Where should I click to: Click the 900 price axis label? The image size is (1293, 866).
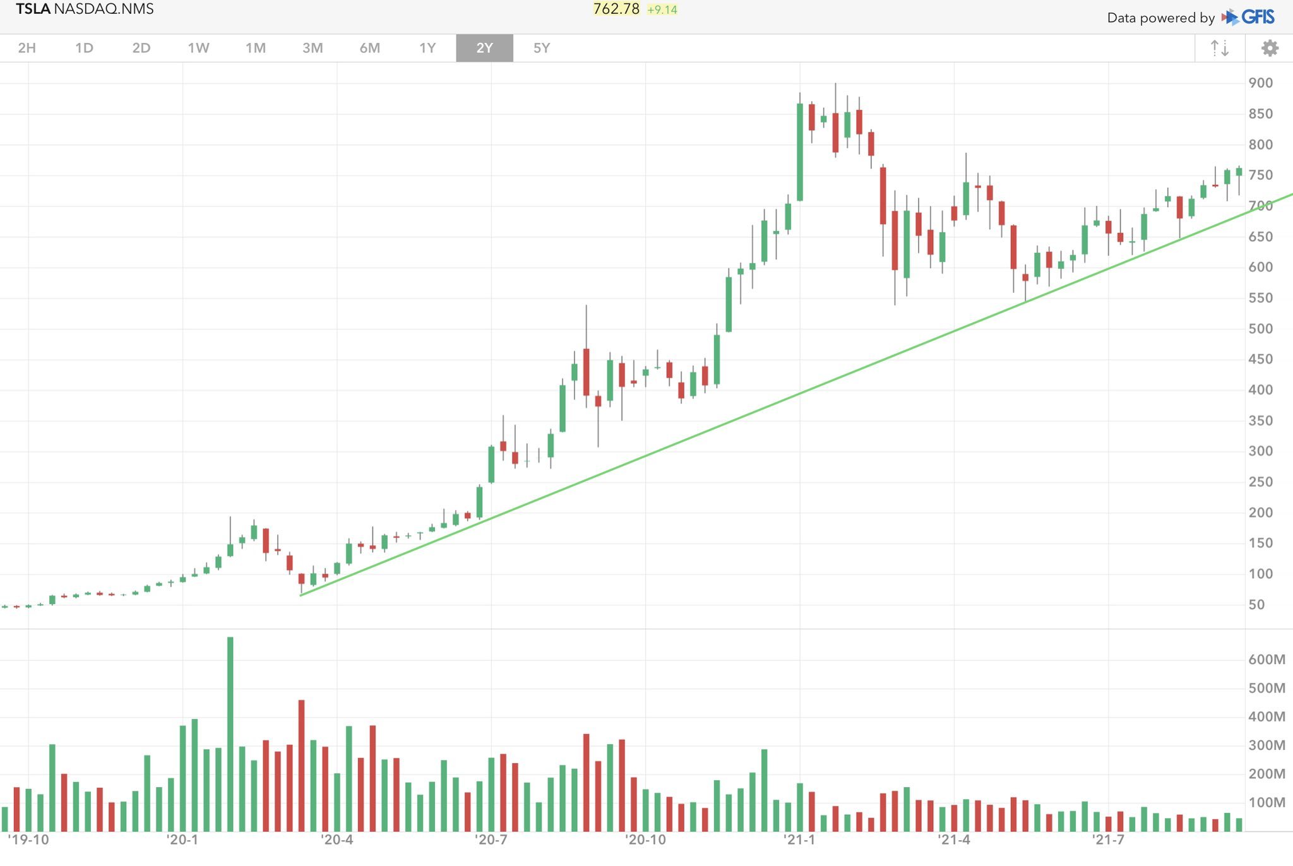click(1260, 83)
